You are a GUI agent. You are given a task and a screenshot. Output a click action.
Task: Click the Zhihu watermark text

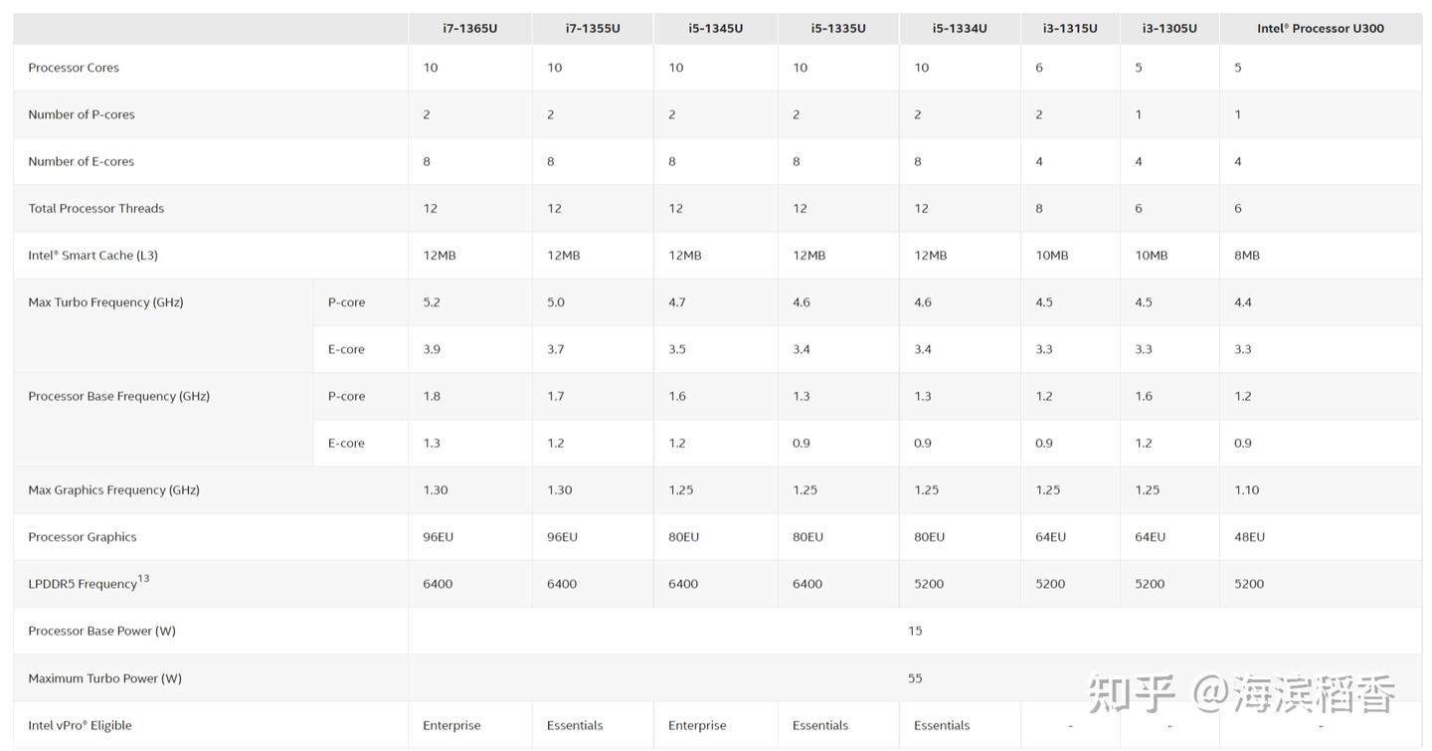(1241, 693)
